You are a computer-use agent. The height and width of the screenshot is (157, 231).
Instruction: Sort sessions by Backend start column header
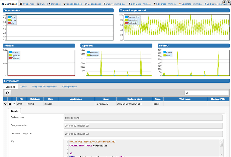pyautogui.click(x=135, y=99)
